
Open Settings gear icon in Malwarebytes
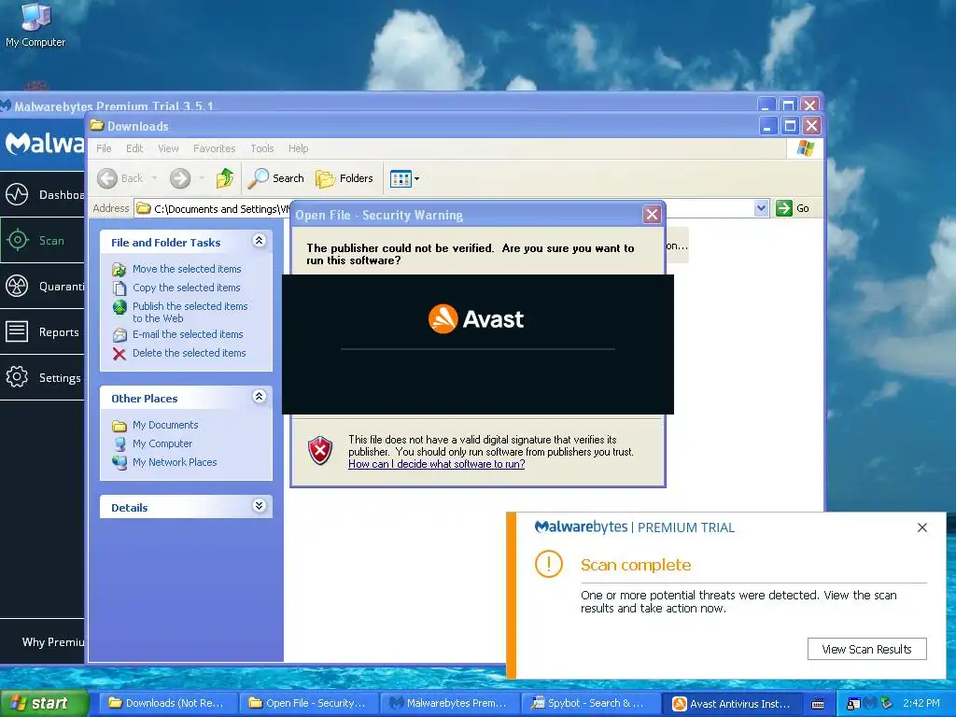point(17,377)
